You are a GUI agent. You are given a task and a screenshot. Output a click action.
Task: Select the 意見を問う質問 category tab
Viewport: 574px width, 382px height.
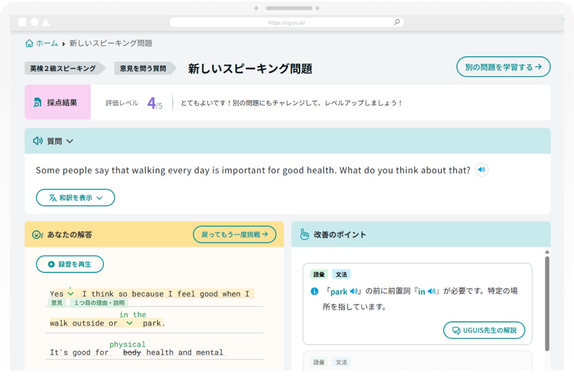pyautogui.click(x=143, y=68)
